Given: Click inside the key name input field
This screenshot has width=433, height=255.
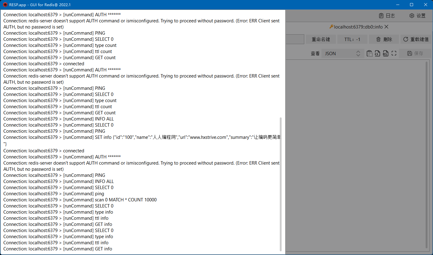Looking at the screenshot, I should pos(295,39).
